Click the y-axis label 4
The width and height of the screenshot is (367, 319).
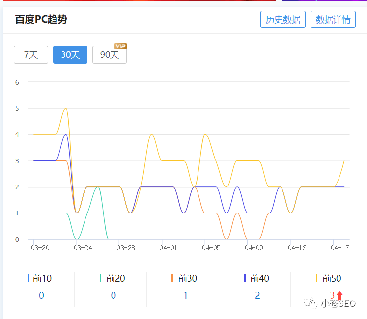pos(17,134)
